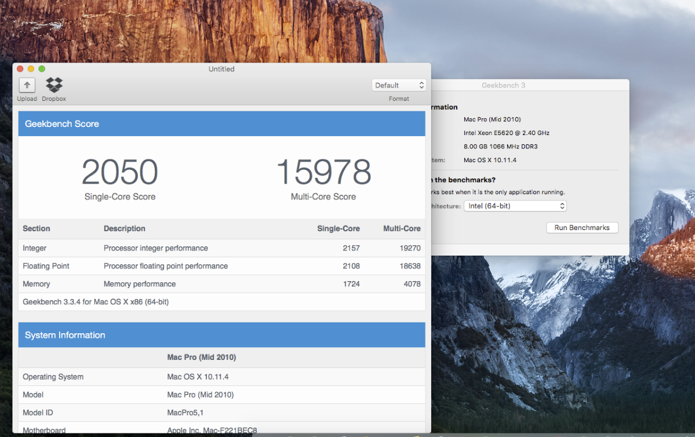This screenshot has height=437, width=695.
Task: Click Memory multi-core value 4078
Action: click(x=412, y=284)
